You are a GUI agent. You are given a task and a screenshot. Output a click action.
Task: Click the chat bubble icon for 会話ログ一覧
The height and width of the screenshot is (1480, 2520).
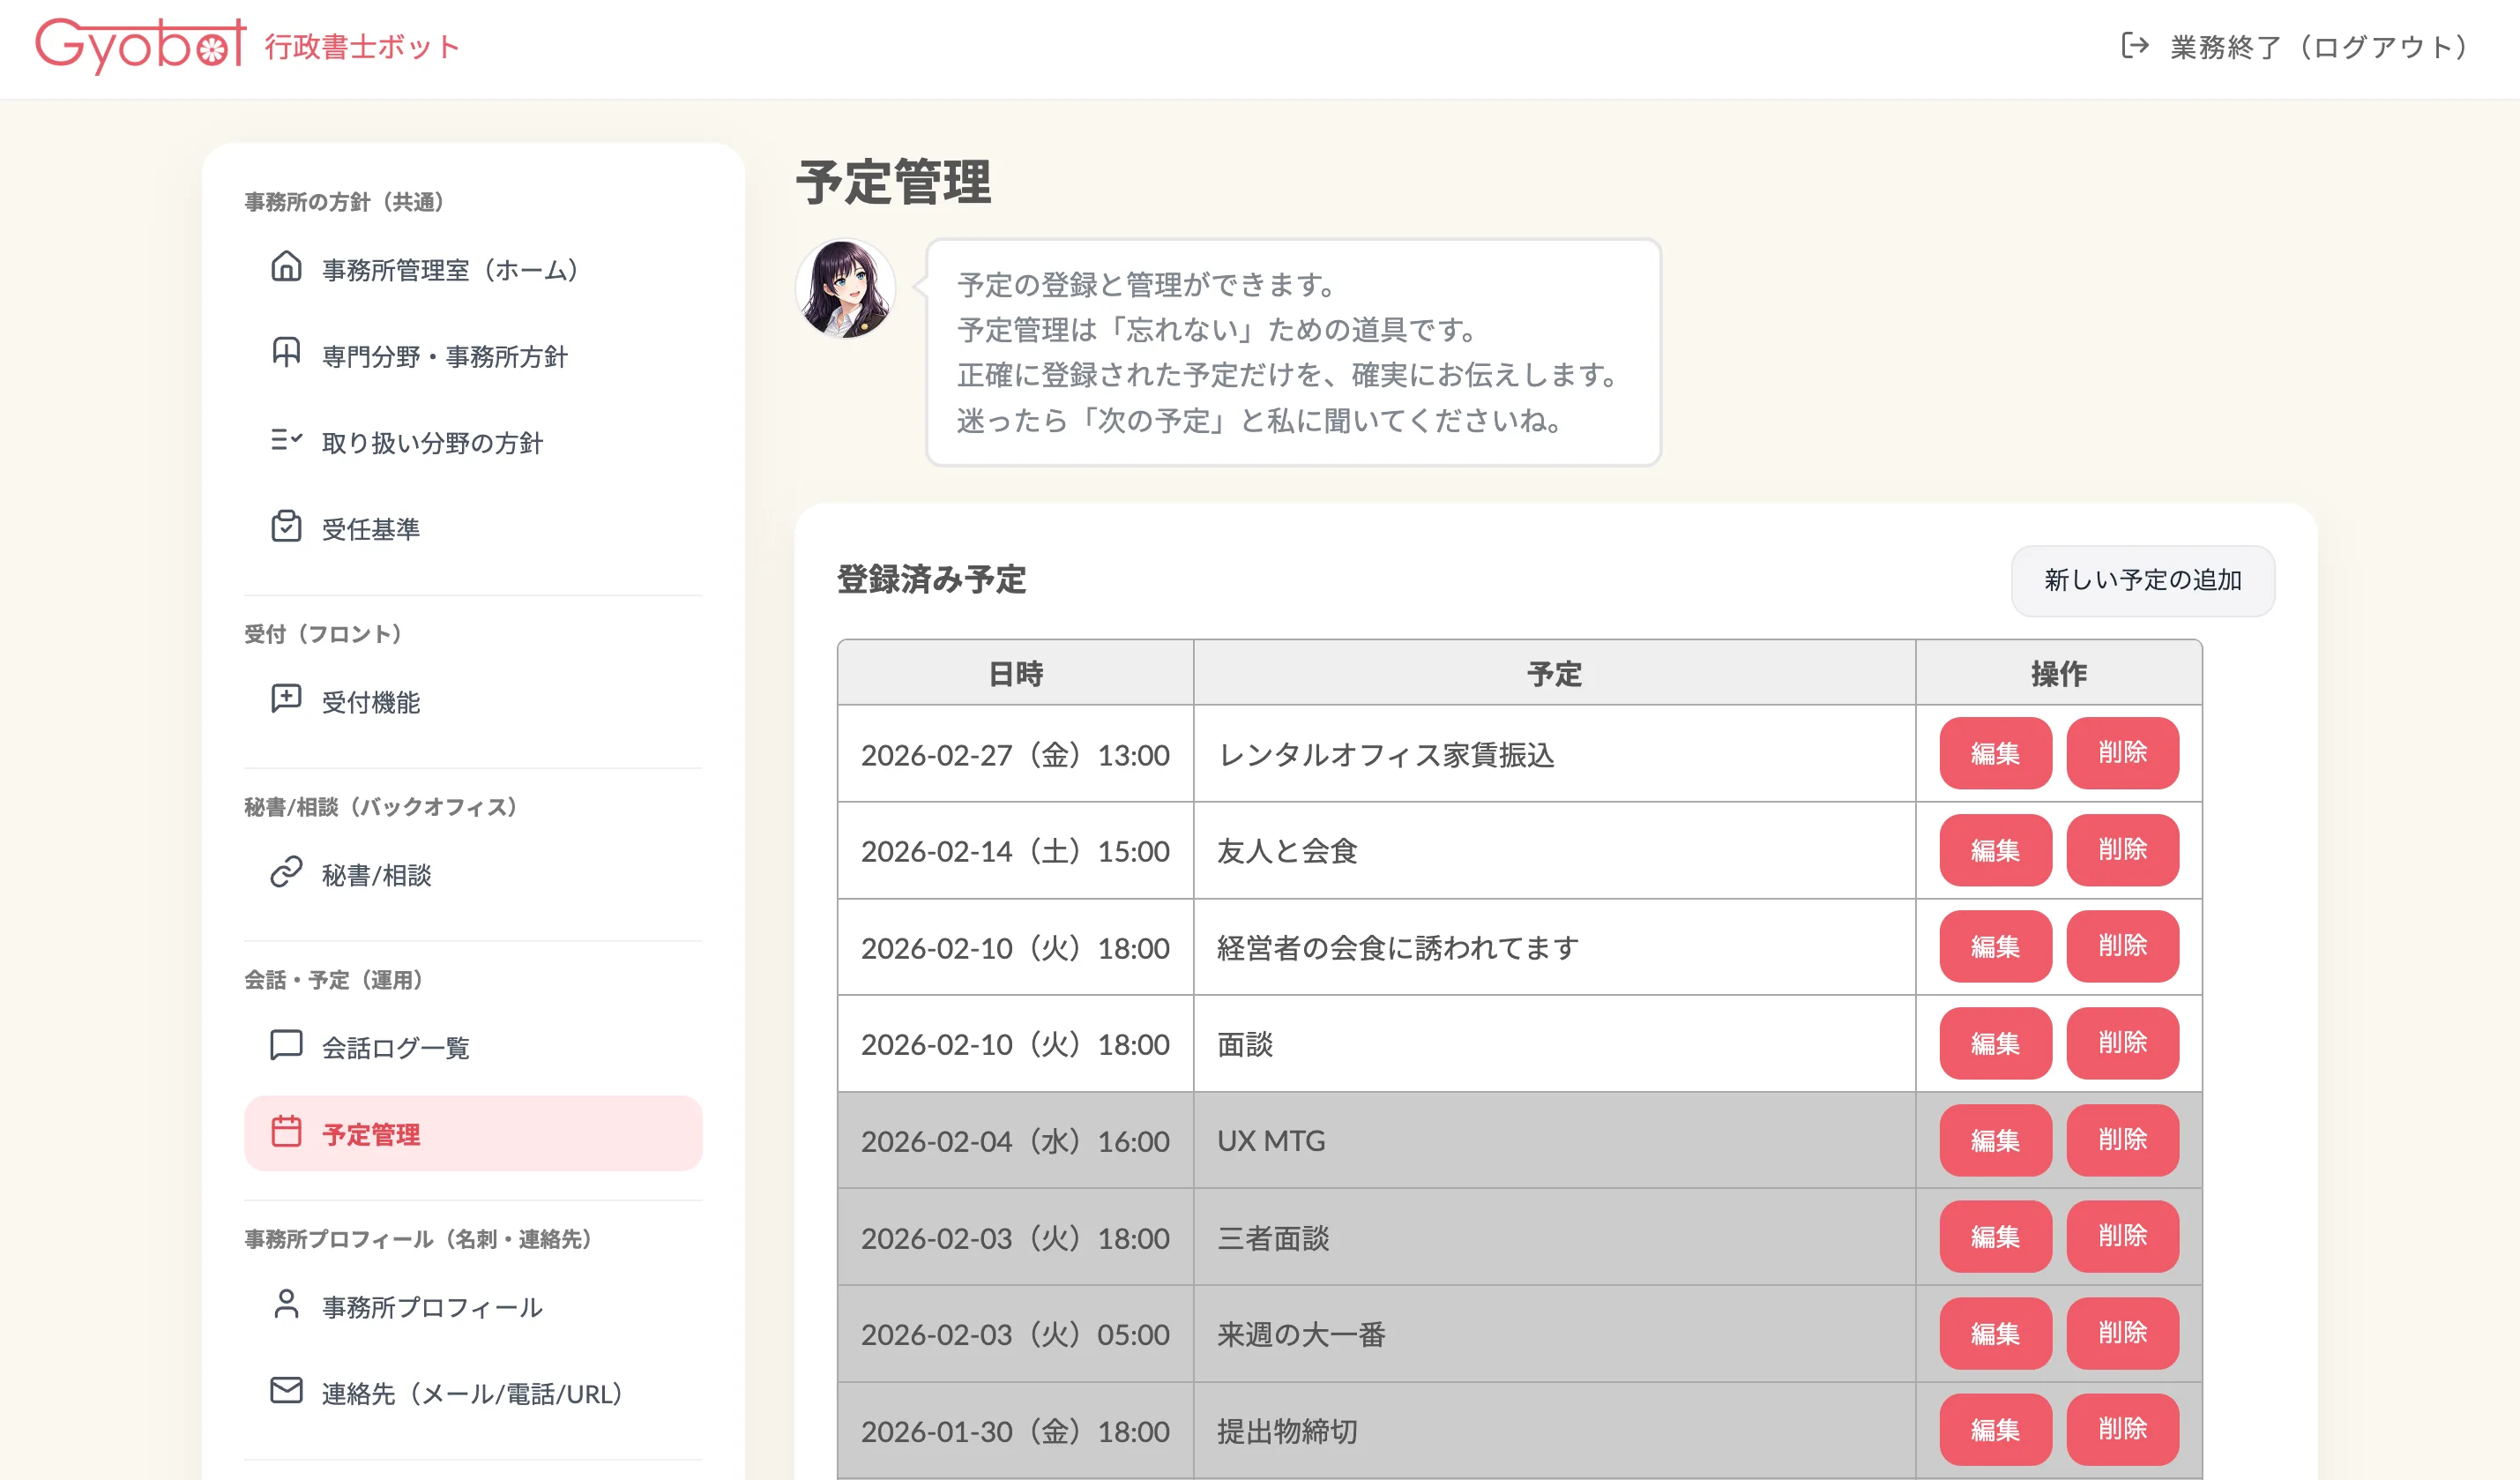[286, 1045]
